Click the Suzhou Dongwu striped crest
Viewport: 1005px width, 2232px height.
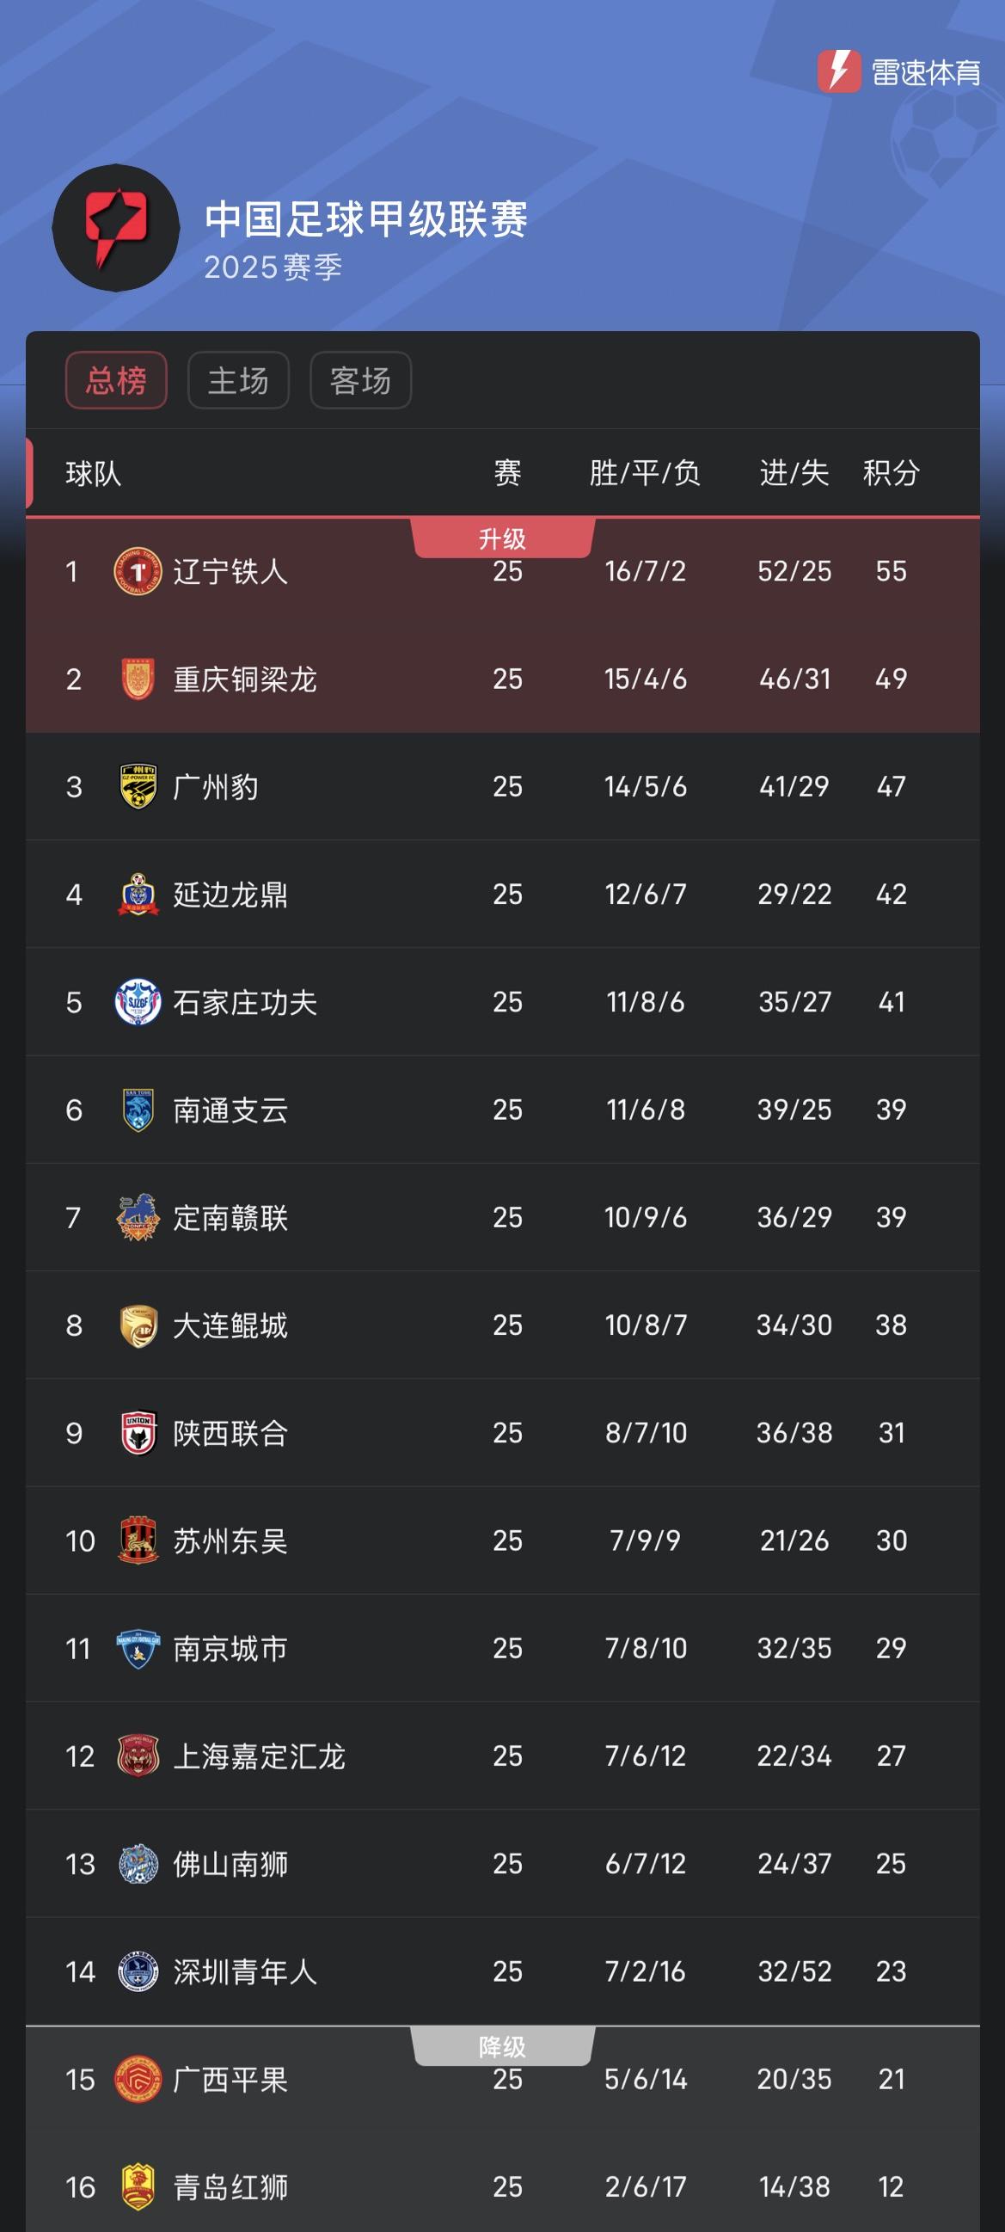(138, 1540)
